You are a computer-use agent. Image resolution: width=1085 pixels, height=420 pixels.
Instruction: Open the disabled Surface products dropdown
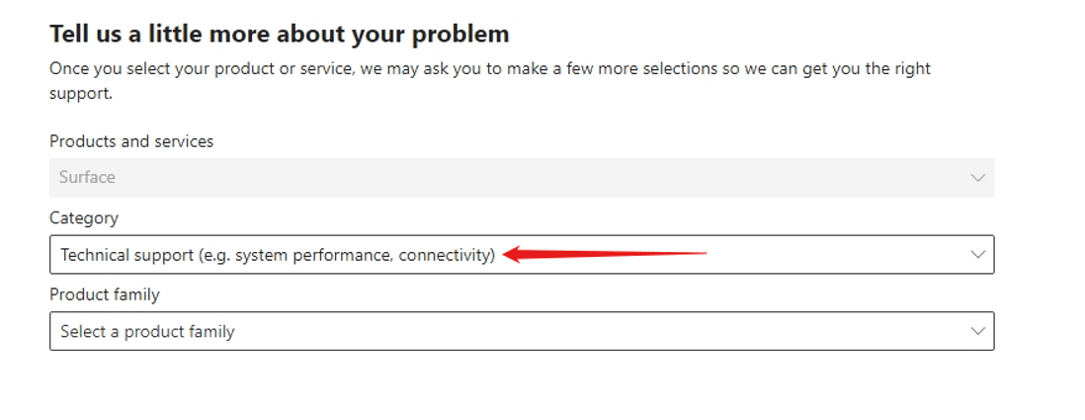tap(522, 178)
